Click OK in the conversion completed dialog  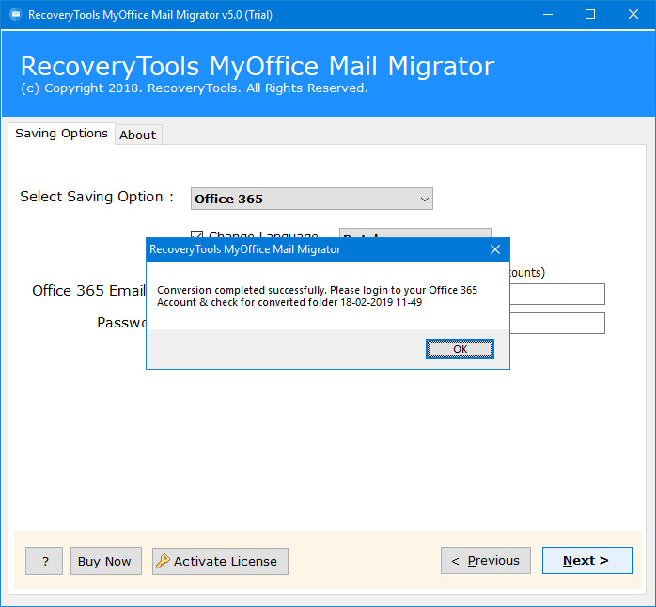(x=460, y=349)
